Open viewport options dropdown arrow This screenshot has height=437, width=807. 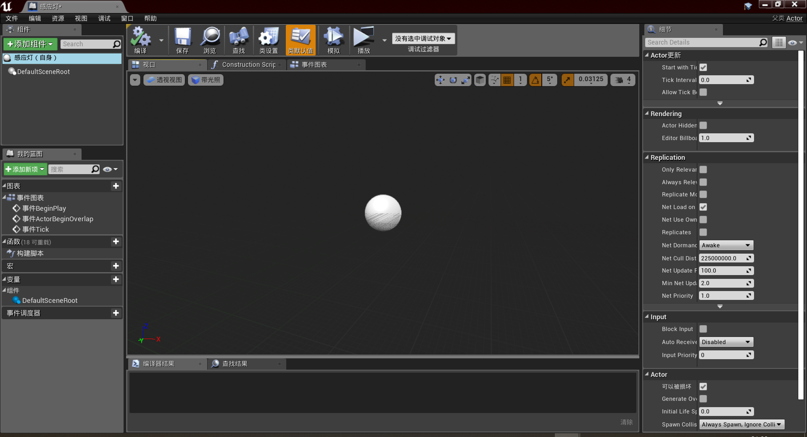pyautogui.click(x=135, y=80)
